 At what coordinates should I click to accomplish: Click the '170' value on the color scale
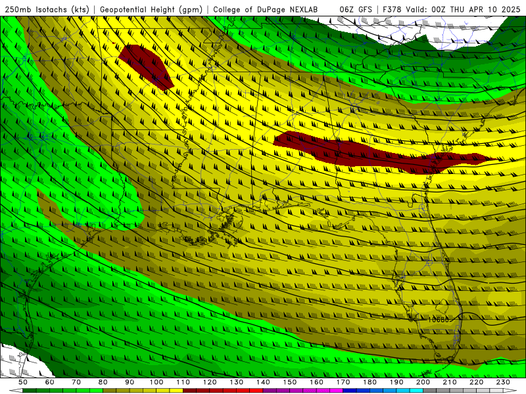pyautogui.click(x=343, y=382)
